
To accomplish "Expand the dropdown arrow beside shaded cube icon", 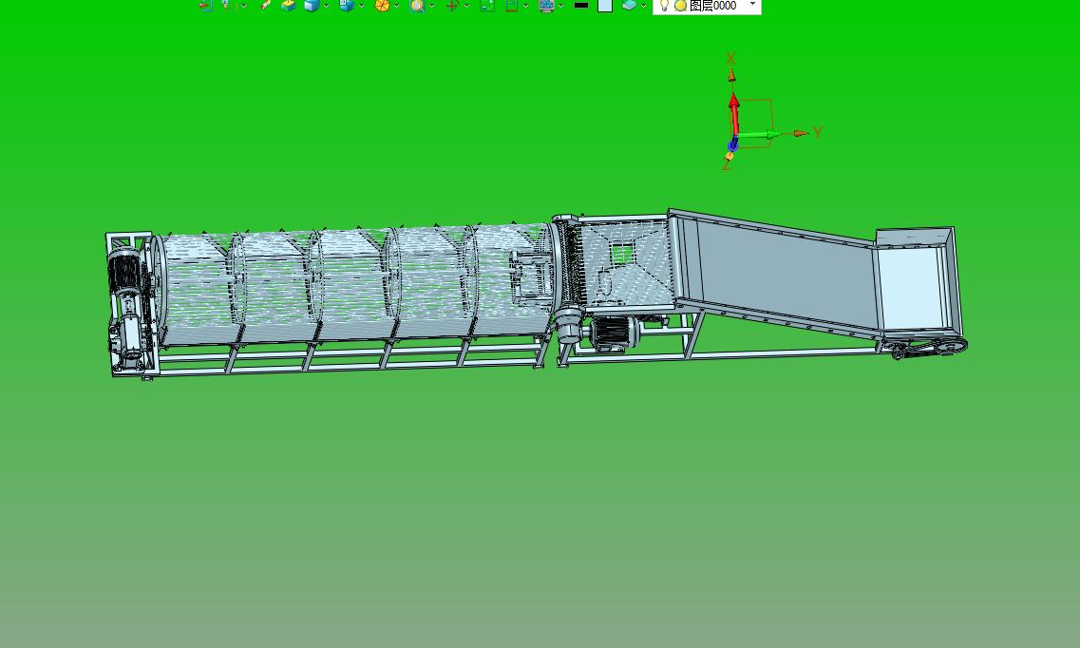I will point(327,7).
